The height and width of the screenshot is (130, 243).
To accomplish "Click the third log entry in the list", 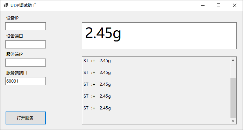I will click(x=97, y=84).
